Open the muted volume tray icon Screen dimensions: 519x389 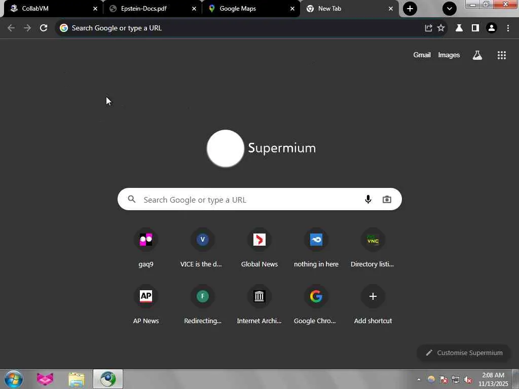pyautogui.click(x=468, y=380)
